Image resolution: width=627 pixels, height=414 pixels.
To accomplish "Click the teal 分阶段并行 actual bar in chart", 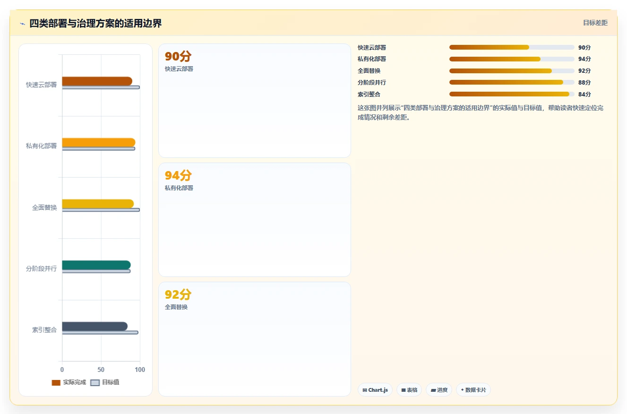I will tap(96, 265).
